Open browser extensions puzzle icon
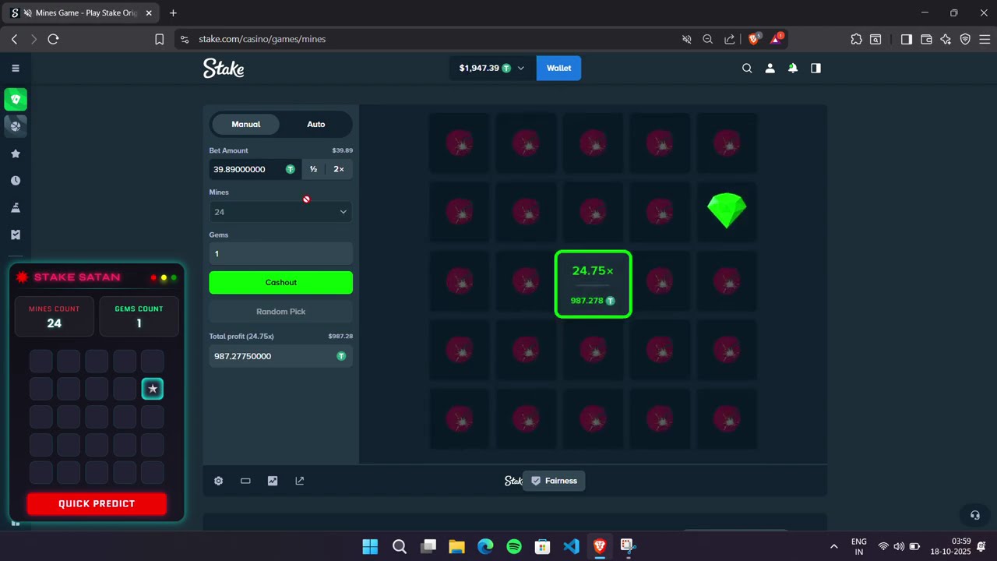This screenshot has width=997, height=561. click(856, 39)
